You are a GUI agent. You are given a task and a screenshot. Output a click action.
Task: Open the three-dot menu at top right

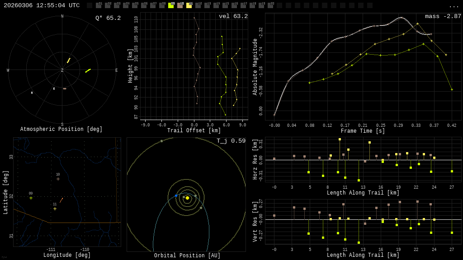click(454, 6)
